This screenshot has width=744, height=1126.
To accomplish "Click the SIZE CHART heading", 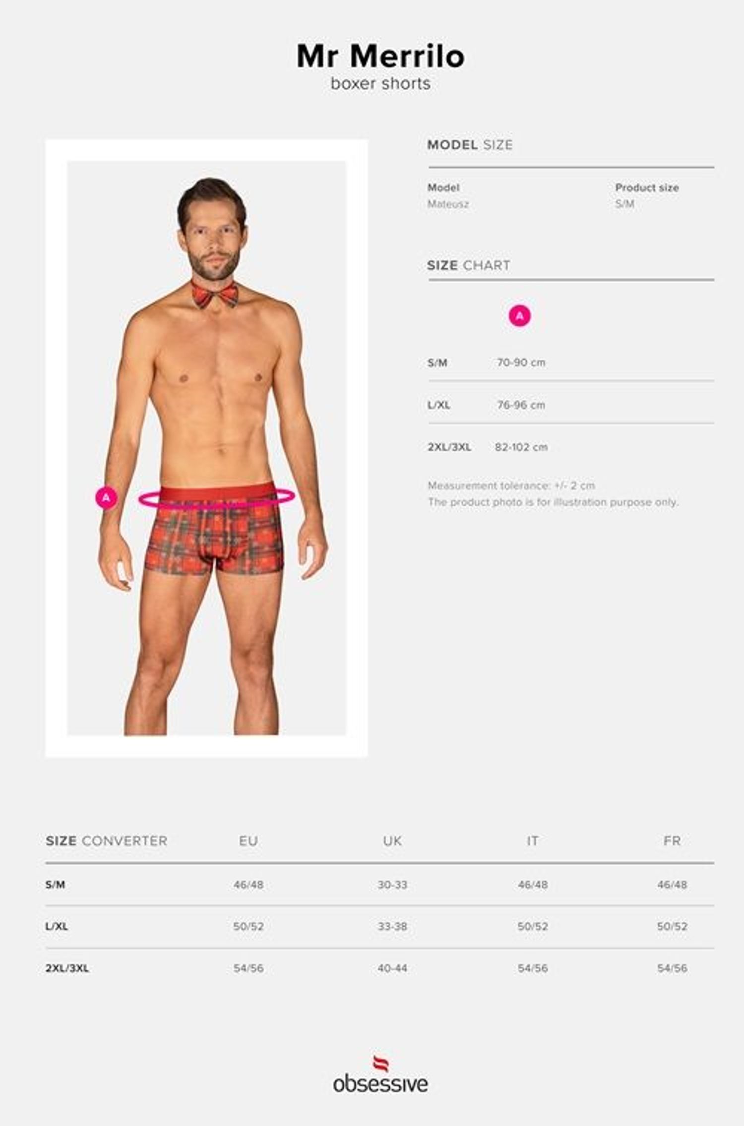I will coord(469,265).
